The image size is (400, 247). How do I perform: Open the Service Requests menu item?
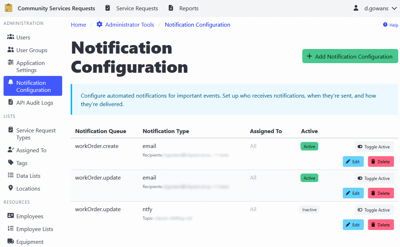click(x=137, y=8)
